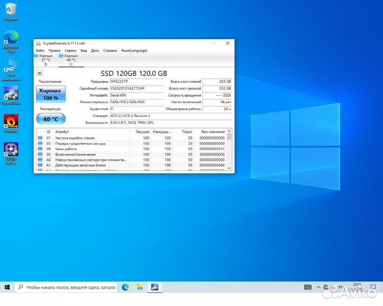Image resolution: width=383 pixels, height=306 pixels.
Task: Select the CrystalDiskInfo desktop shortcut
Action: [x=11, y=96]
